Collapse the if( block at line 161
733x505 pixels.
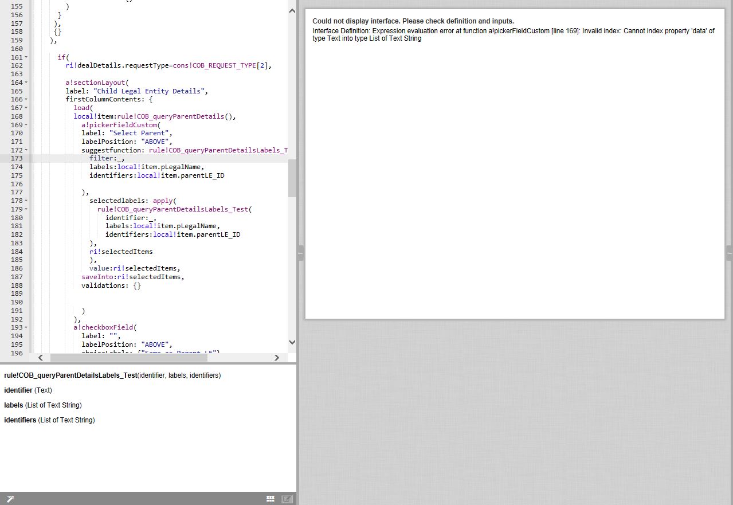point(26,57)
